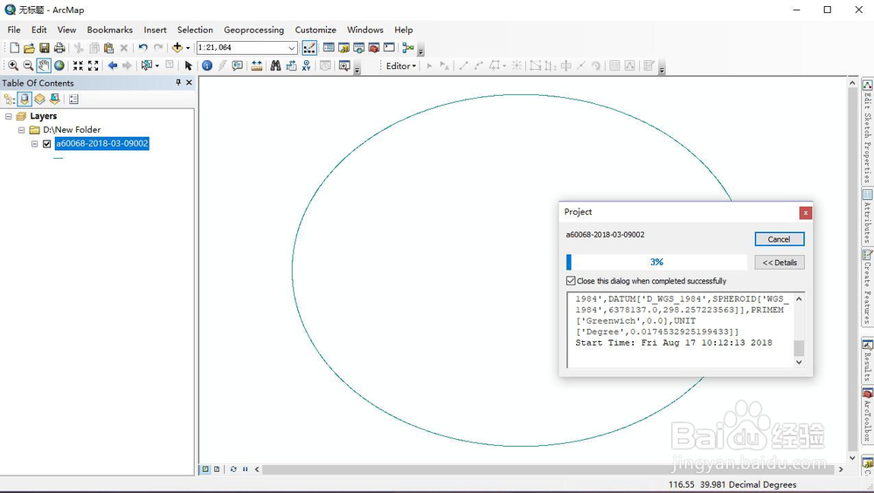Click the layer's line symbol swatch
This screenshot has height=493, width=874.
pos(58,158)
